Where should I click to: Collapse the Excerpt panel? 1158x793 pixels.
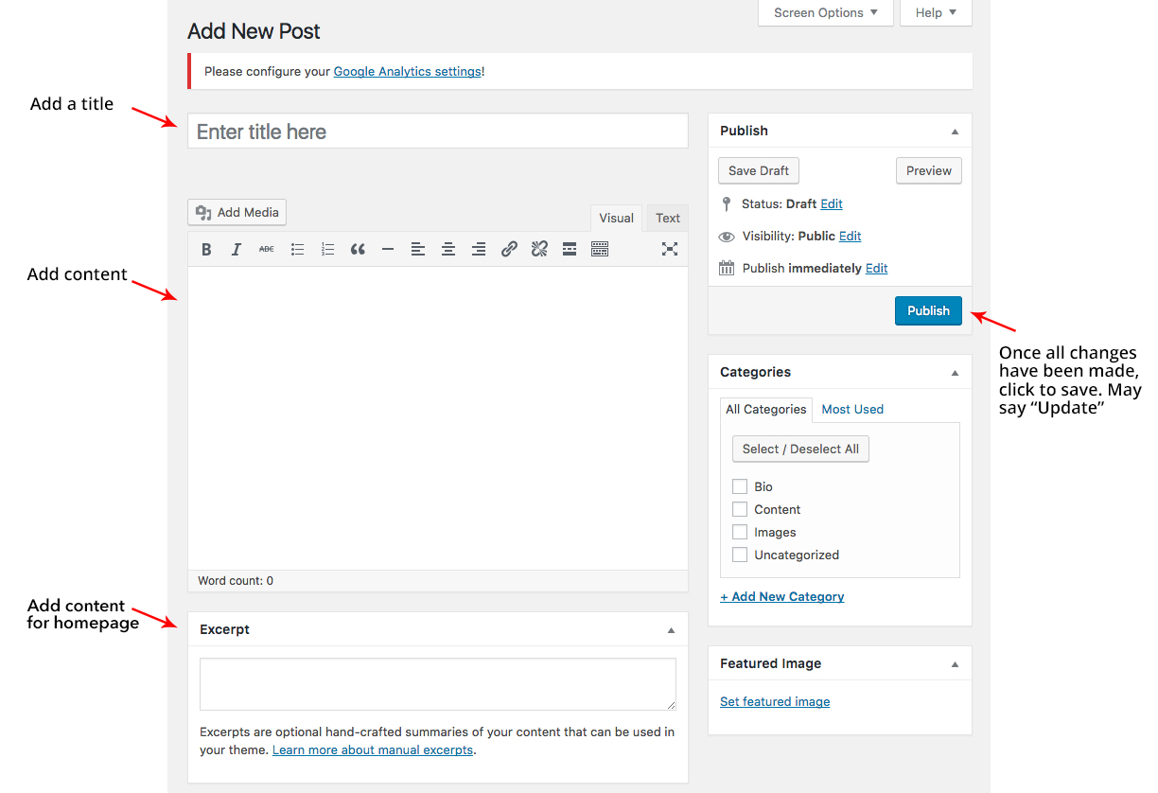pyautogui.click(x=671, y=628)
